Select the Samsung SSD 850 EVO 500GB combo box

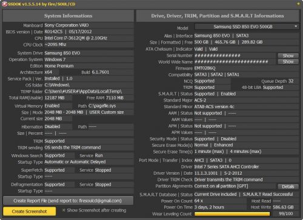point(247,27)
